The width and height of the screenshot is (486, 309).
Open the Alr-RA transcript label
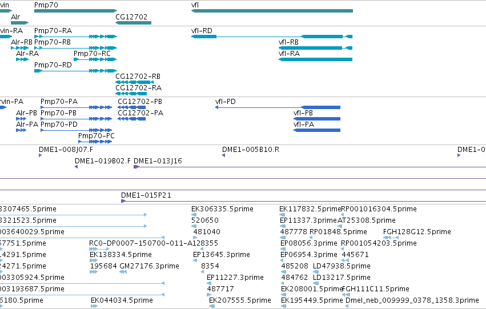(27, 54)
